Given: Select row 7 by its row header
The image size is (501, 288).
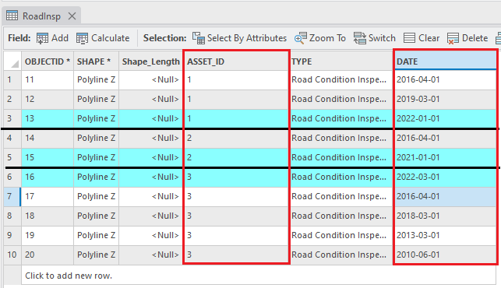Looking at the screenshot, I should tap(12, 196).
